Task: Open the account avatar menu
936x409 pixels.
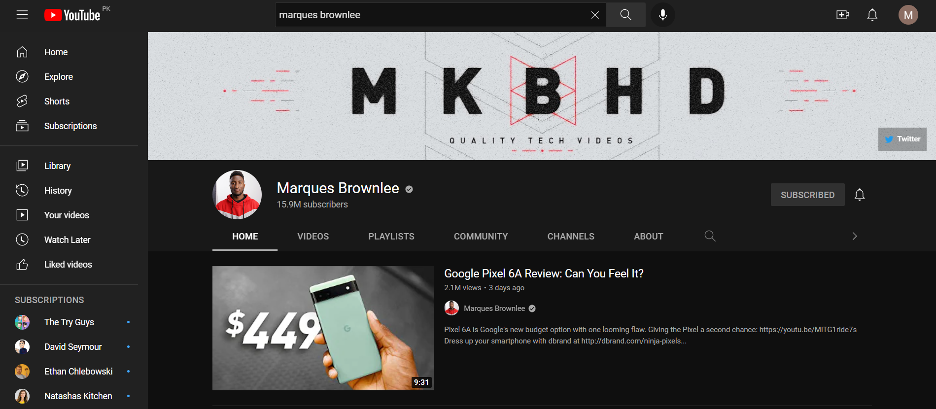Action: pyautogui.click(x=908, y=15)
